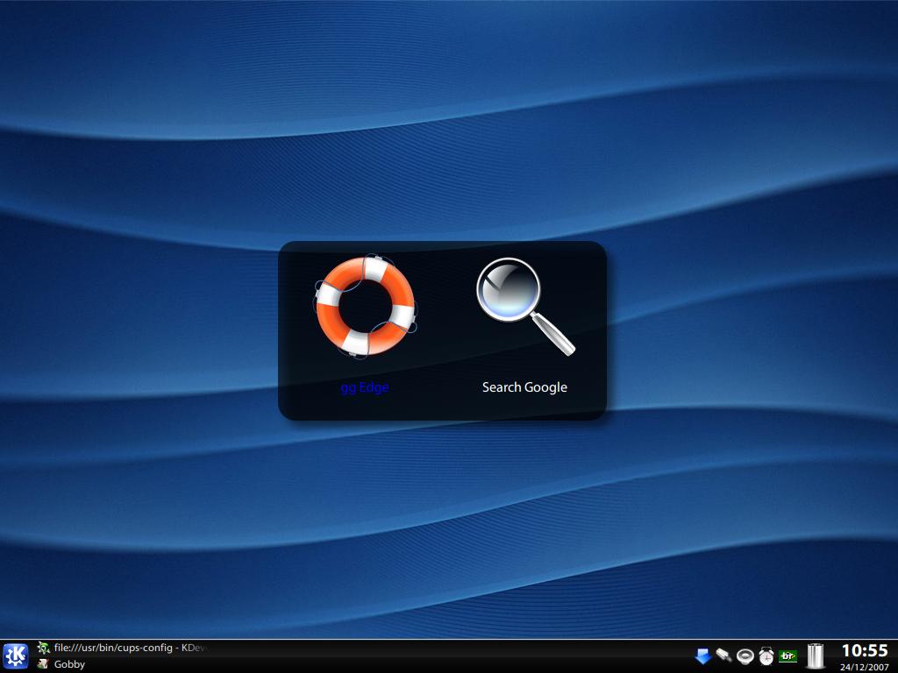The width and height of the screenshot is (898, 673).
Task: Switch to the Gobby taskbar entry
Action: (x=61, y=664)
